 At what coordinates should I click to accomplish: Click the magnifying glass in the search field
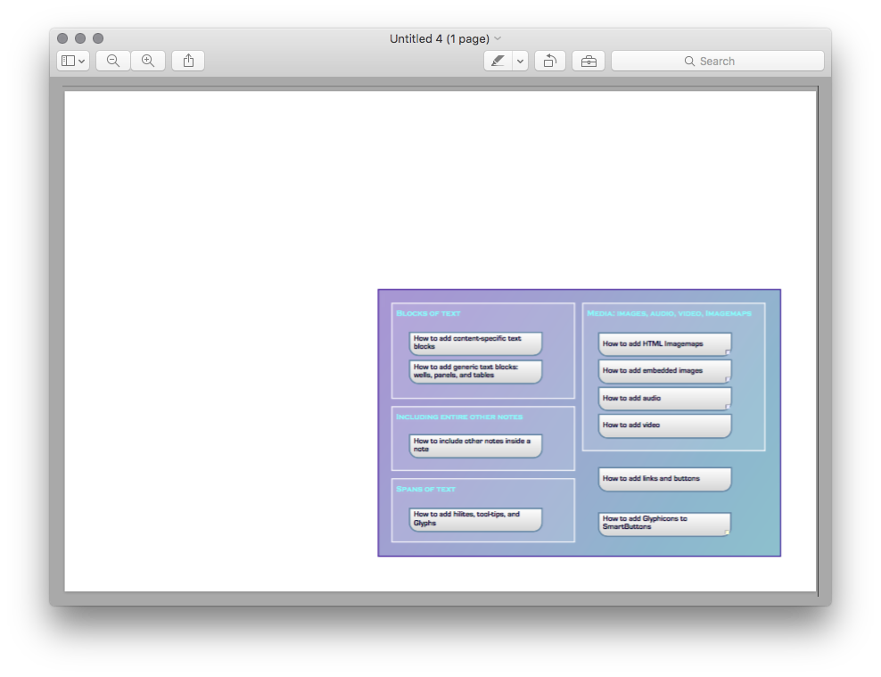[689, 60]
